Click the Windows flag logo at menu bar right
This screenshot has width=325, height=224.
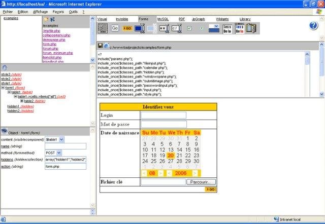(x=319, y=12)
